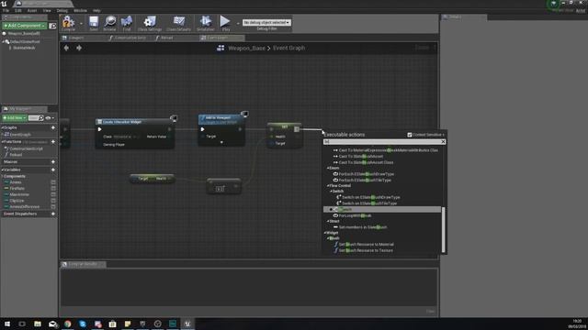Add a new function with Functions plus
Image resolution: width=588 pixels, height=330 pixels.
pyautogui.click(x=53, y=142)
